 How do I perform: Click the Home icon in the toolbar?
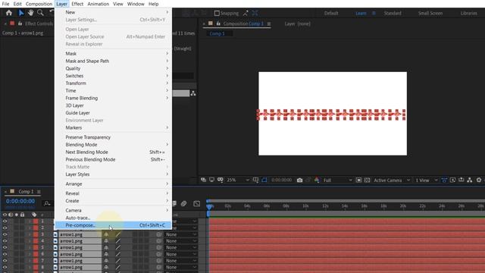click(x=8, y=13)
